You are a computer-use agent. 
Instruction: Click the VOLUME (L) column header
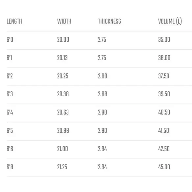170,21
